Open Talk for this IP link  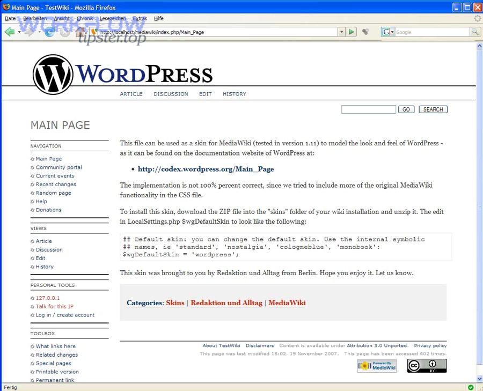click(55, 306)
